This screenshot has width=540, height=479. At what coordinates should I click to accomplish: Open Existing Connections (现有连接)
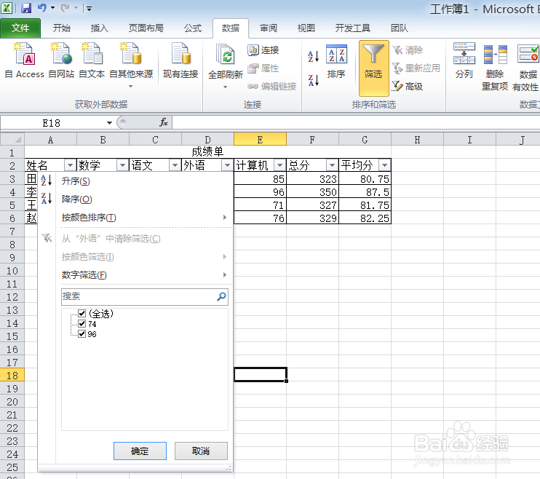pyautogui.click(x=180, y=60)
